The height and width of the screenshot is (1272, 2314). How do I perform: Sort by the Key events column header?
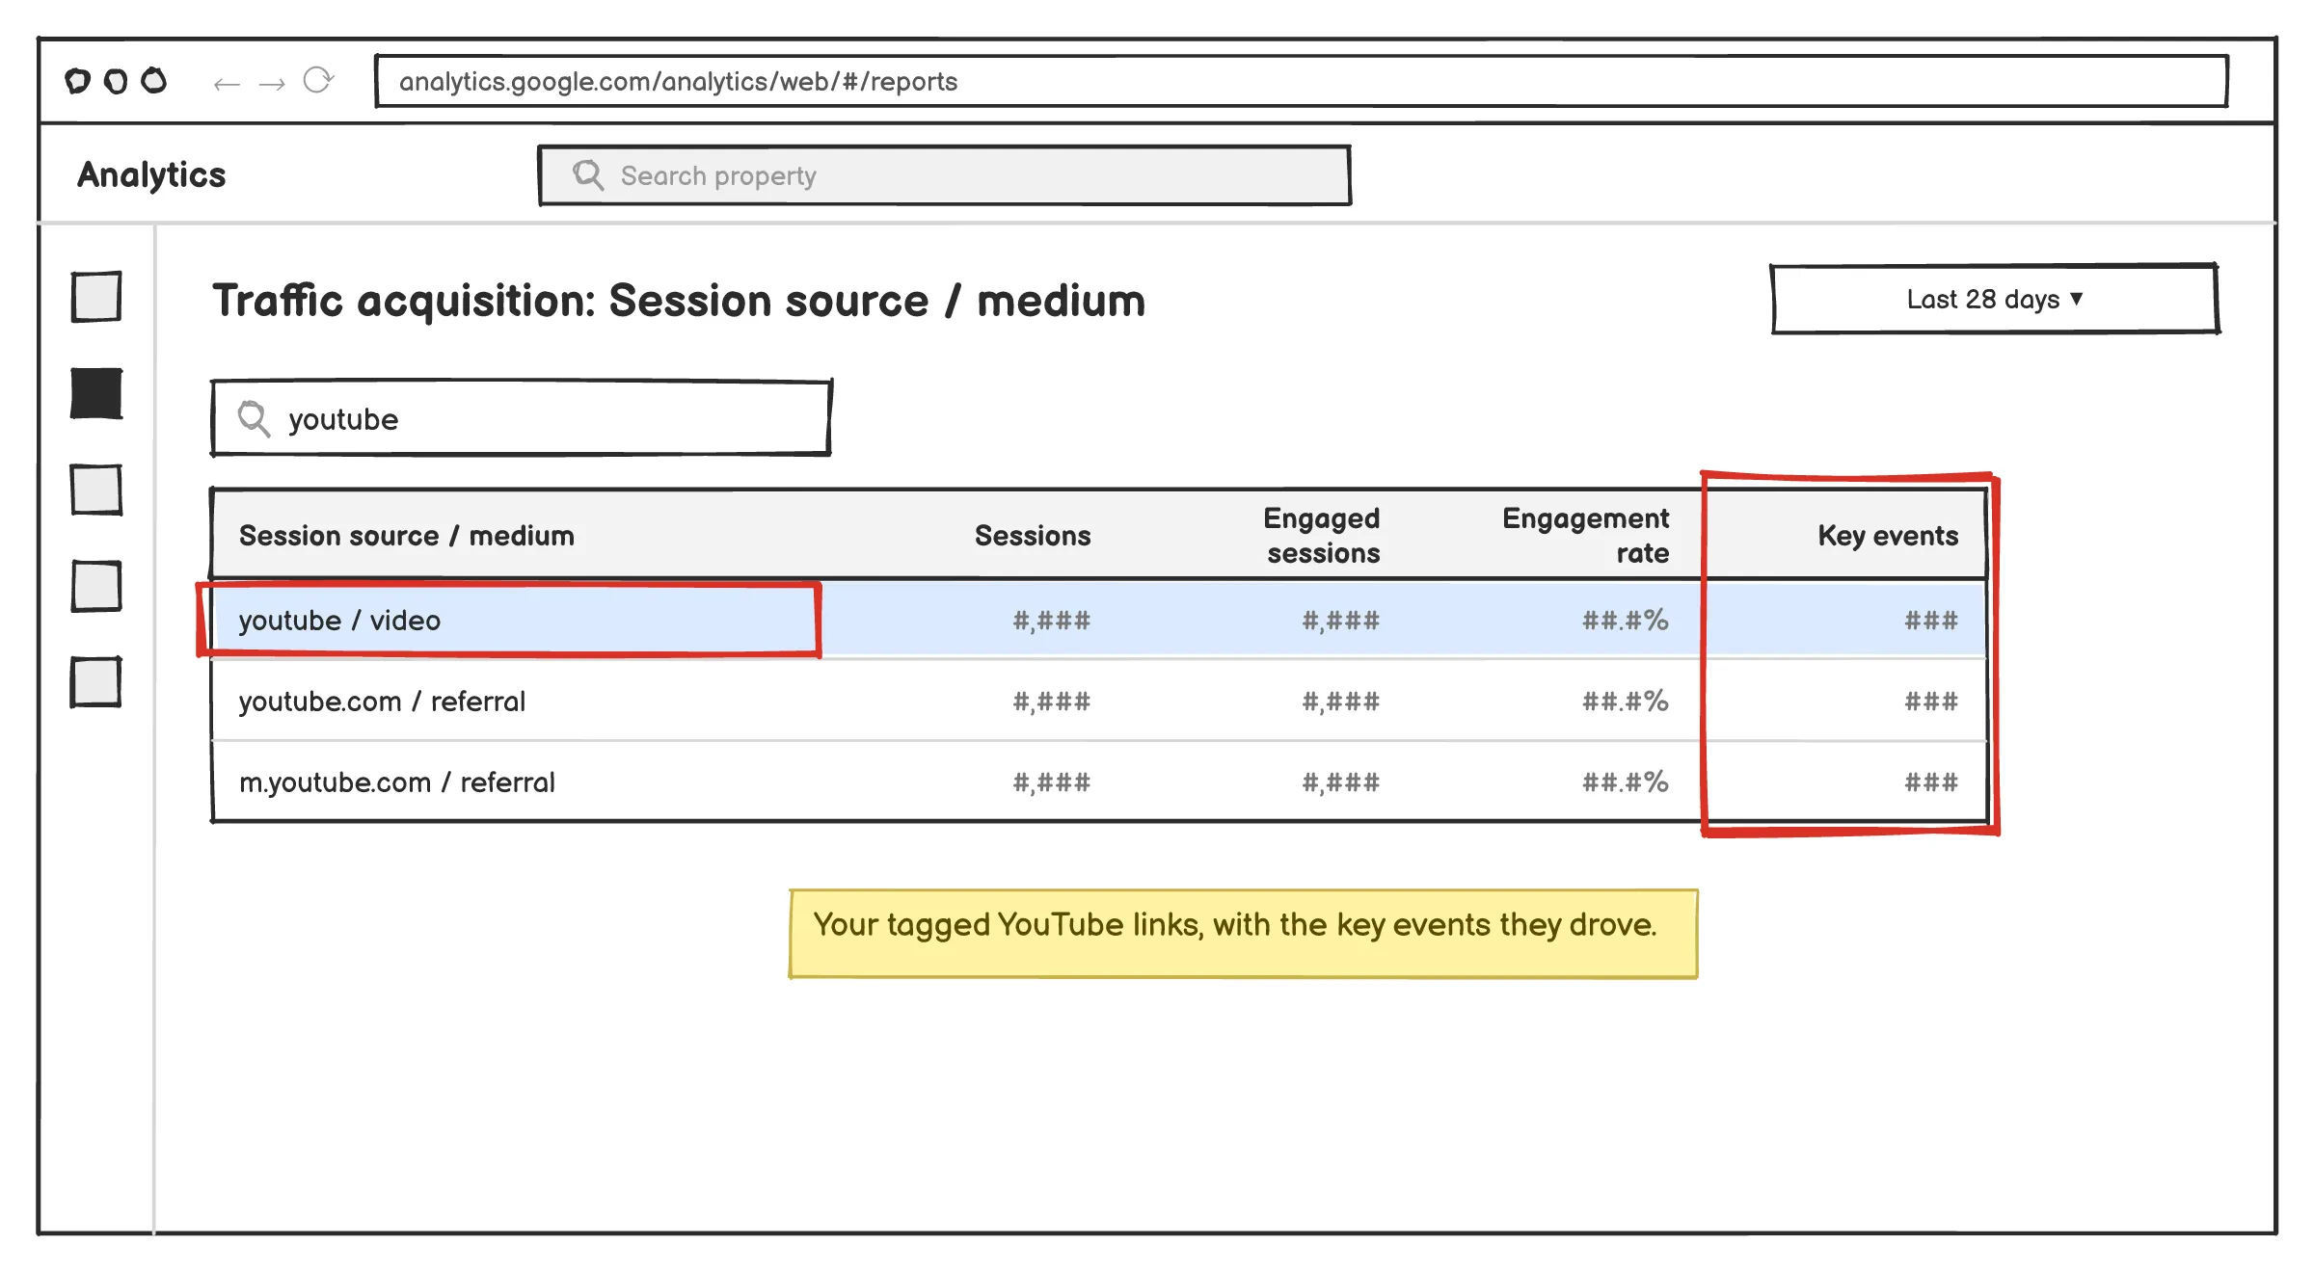1888,536
